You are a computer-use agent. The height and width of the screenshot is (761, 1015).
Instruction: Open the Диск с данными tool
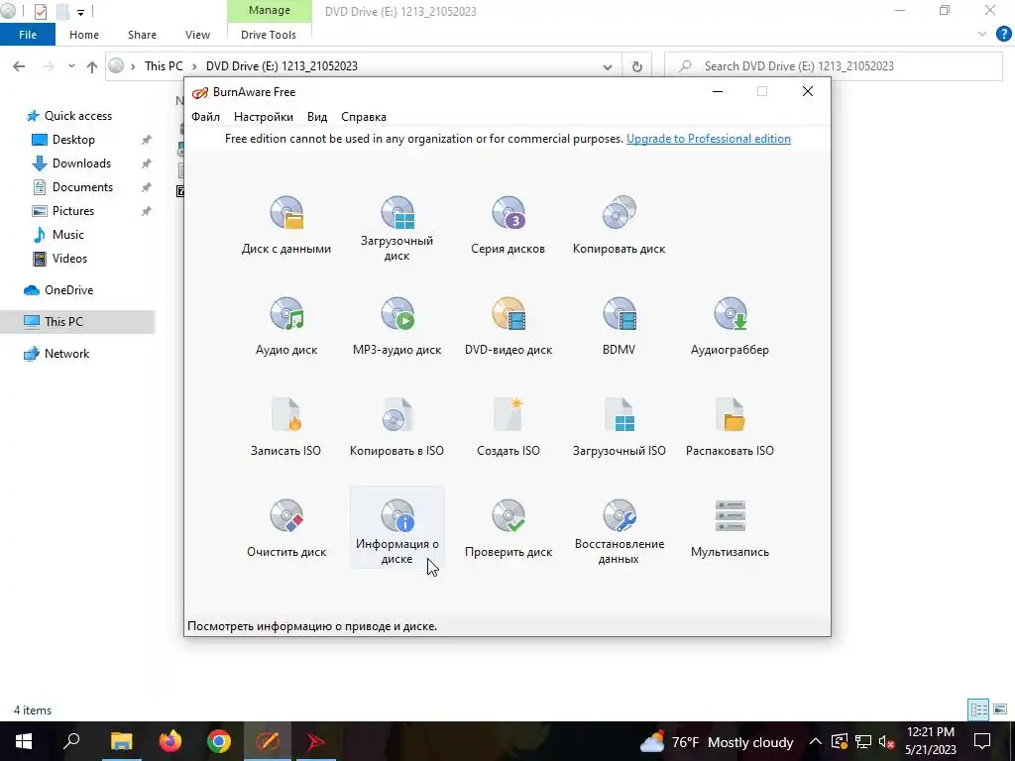(x=286, y=225)
